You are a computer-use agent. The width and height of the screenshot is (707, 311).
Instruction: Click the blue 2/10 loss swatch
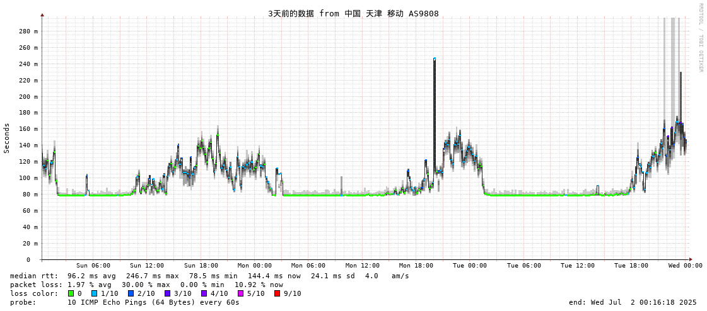pyautogui.click(x=131, y=293)
